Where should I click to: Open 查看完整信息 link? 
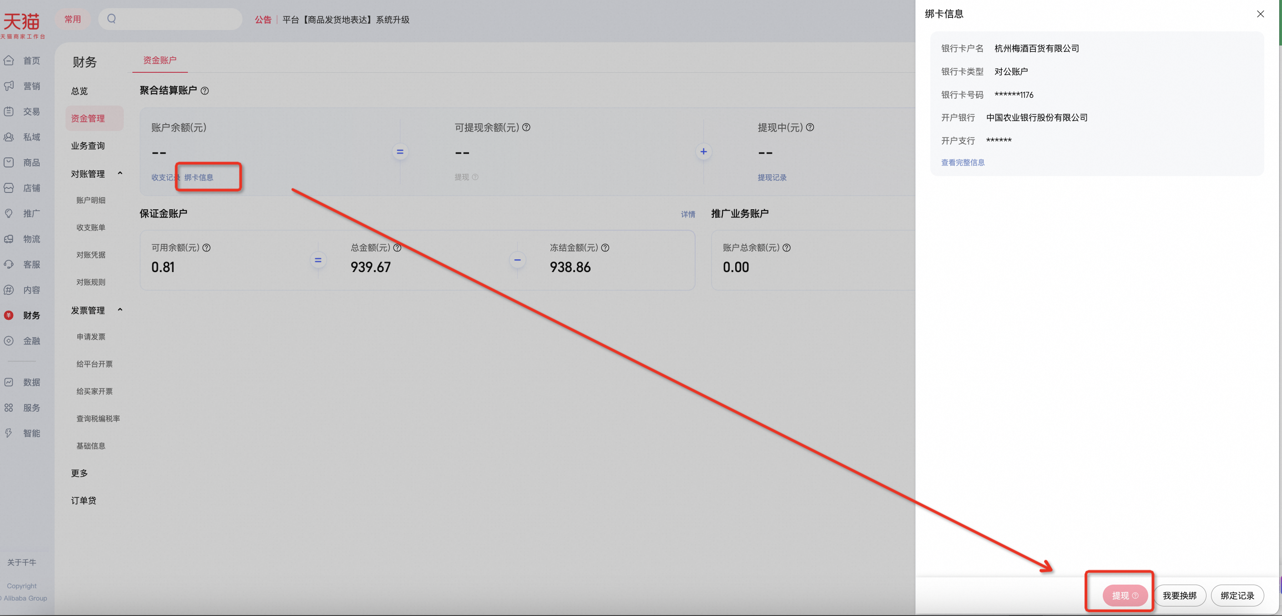[x=963, y=163]
